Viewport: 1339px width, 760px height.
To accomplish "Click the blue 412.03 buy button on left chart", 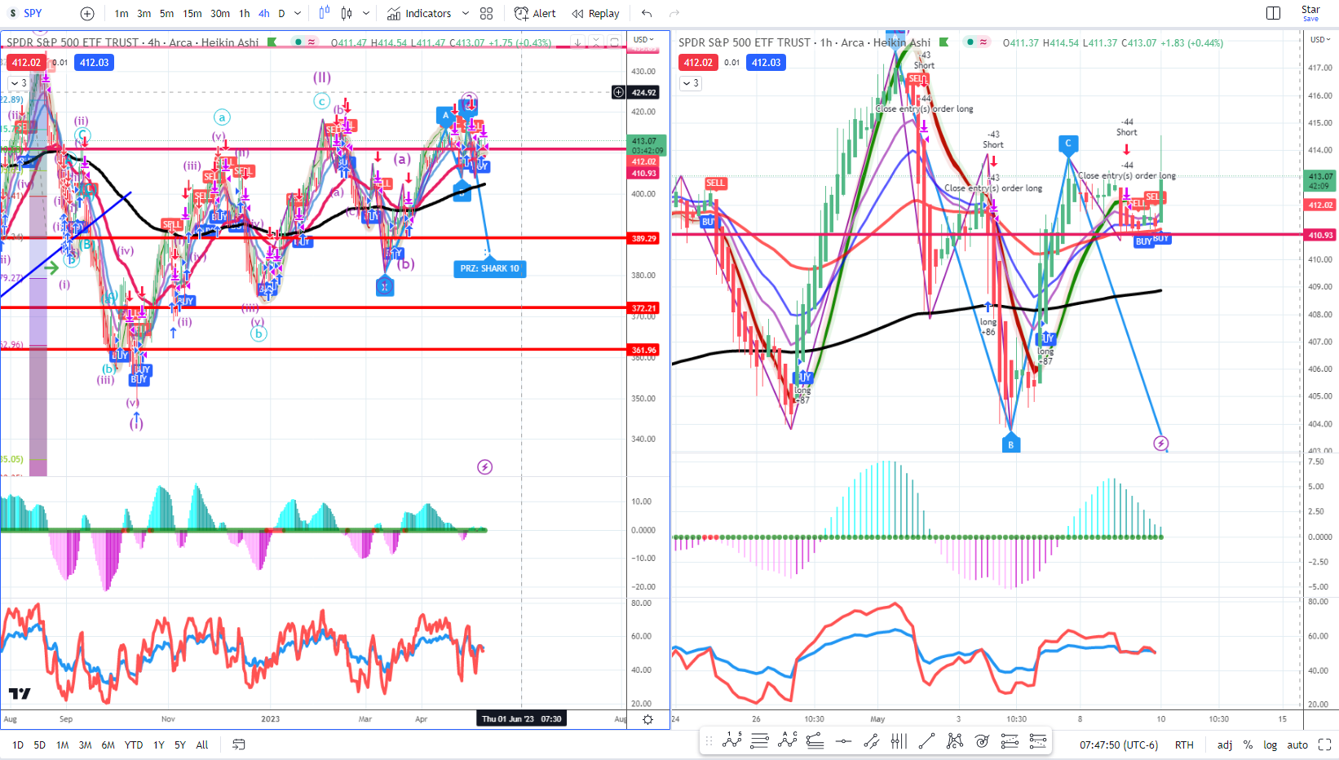I will click(94, 63).
